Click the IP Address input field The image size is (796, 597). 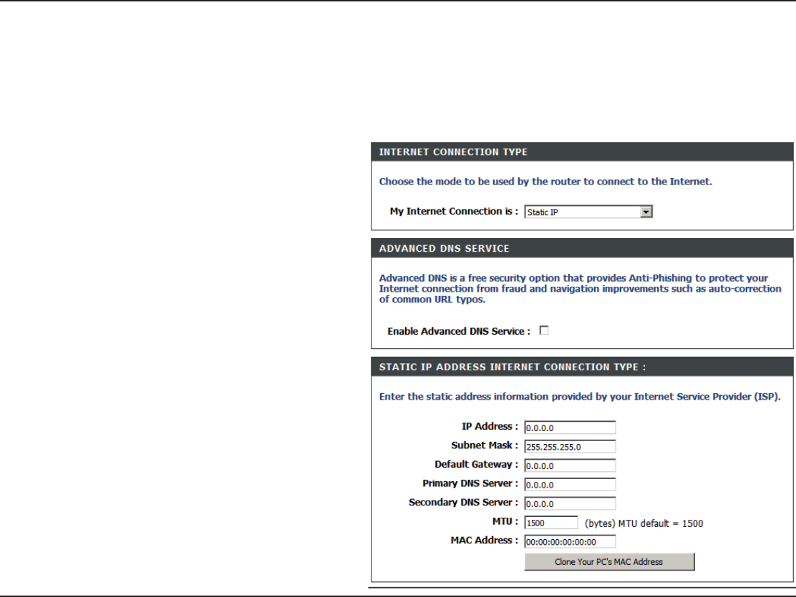click(x=570, y=428)
